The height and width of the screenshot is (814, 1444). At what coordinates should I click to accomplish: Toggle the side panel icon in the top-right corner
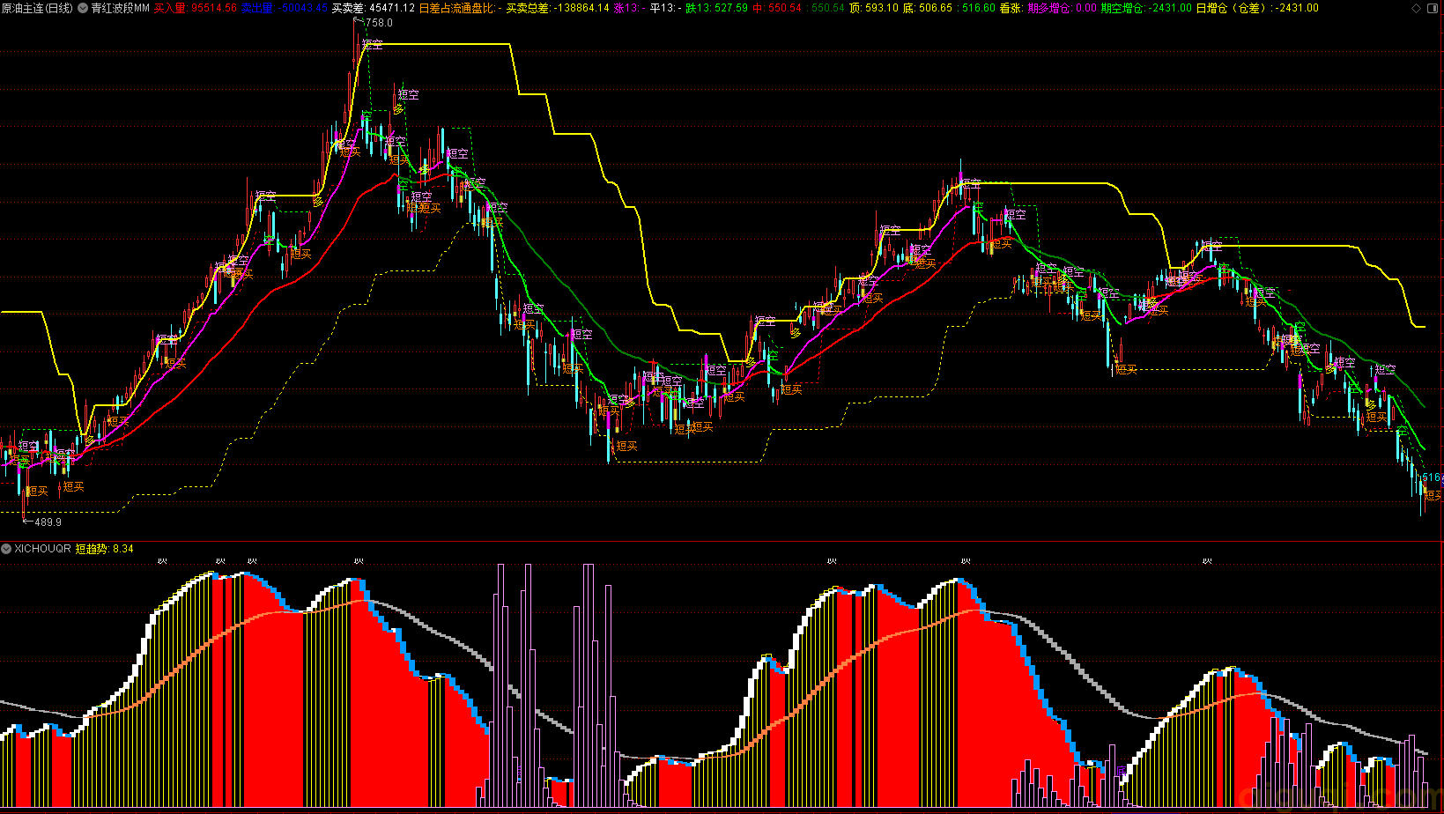pyautogui.click(x=1433, y=8)
